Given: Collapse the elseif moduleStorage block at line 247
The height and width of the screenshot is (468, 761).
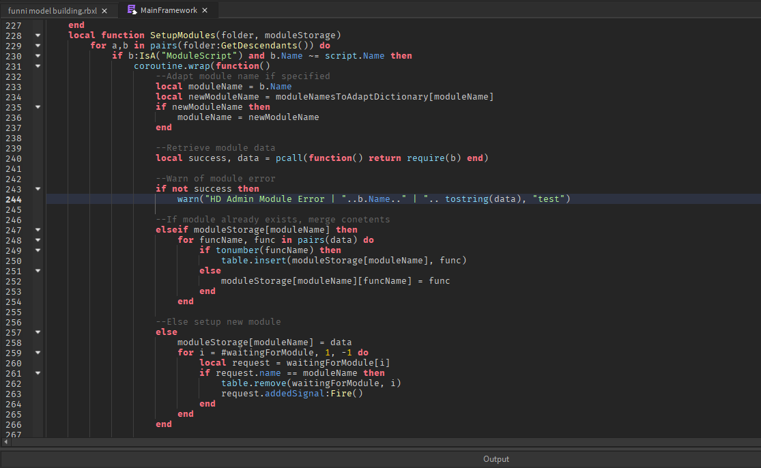Looking at the screenshot, I should click(x=38, y=229).
